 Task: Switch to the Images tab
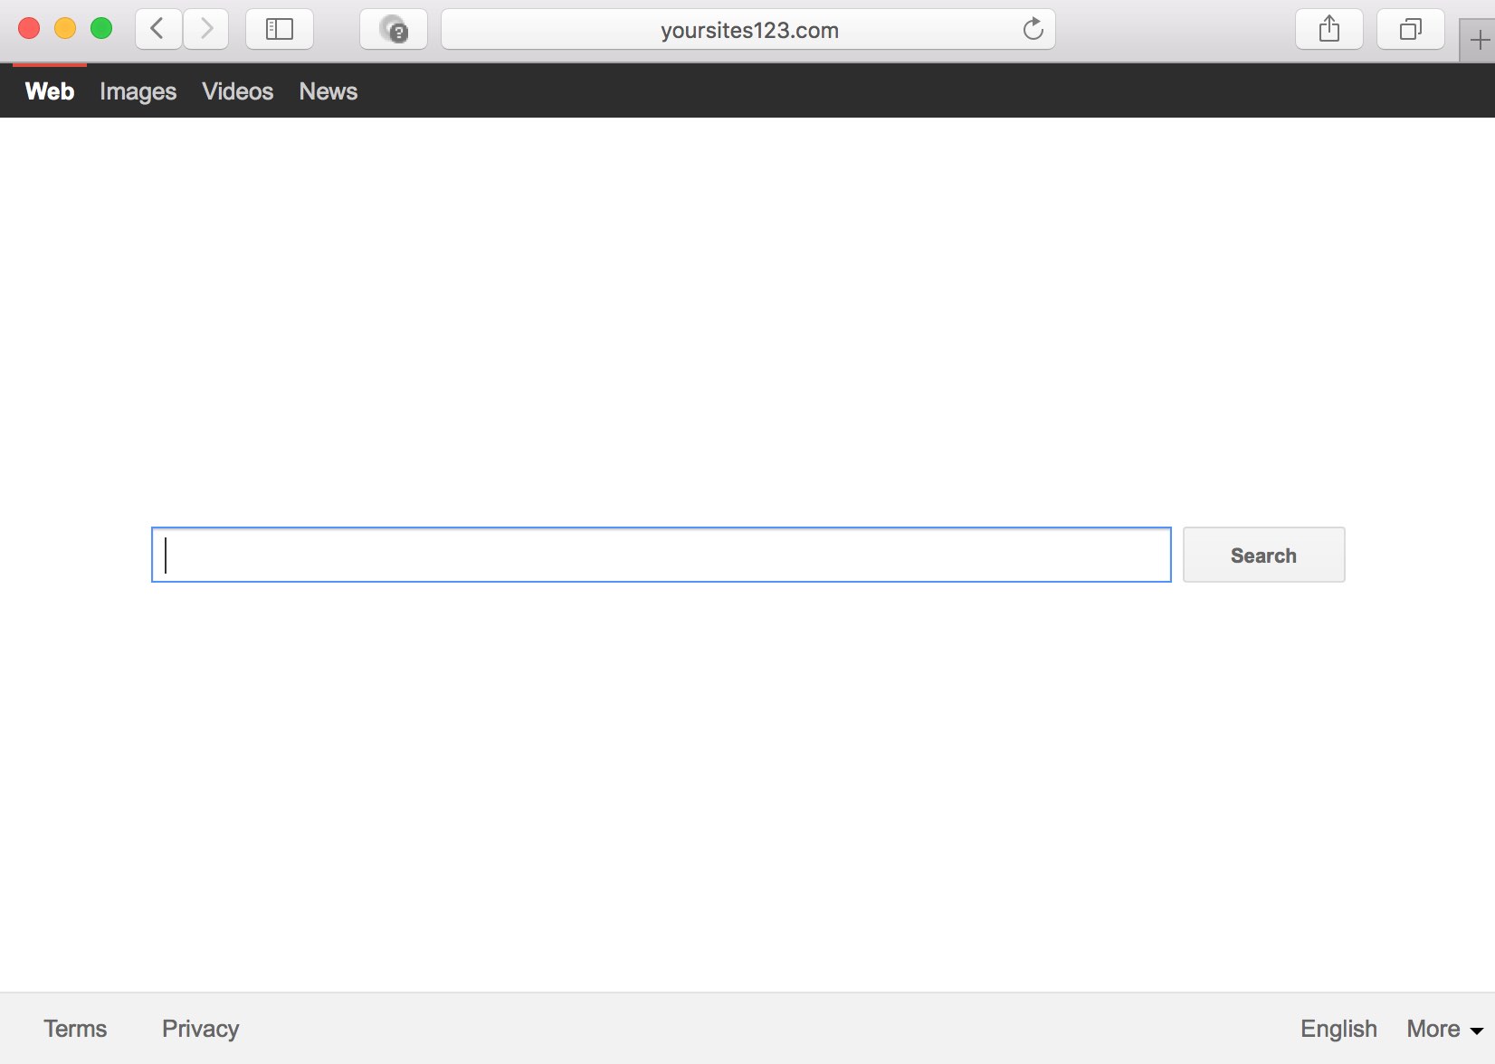pyautogui.click(x=138, y=91)
